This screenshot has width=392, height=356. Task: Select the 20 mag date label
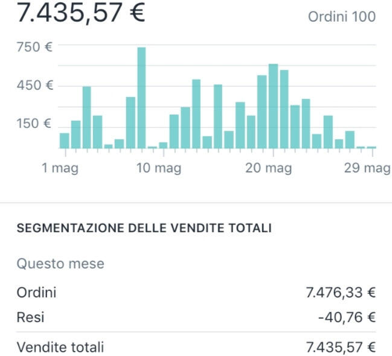[x=269, y=168]
